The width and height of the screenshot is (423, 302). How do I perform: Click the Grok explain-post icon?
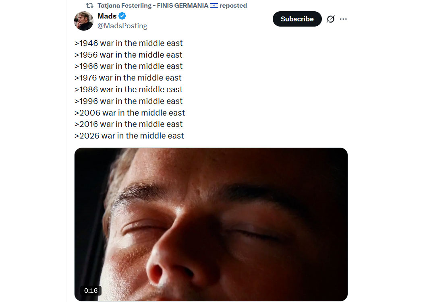[x=330, y=19]
